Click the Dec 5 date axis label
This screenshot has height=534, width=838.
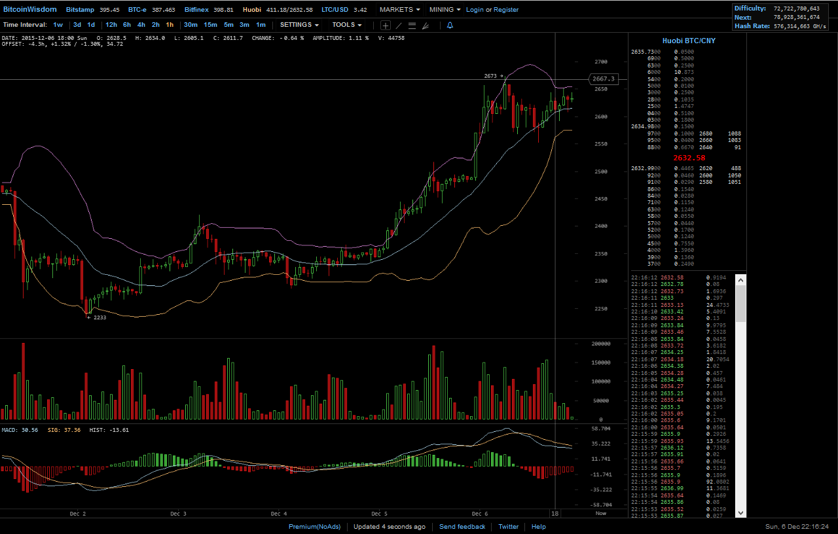pos(380,514)
